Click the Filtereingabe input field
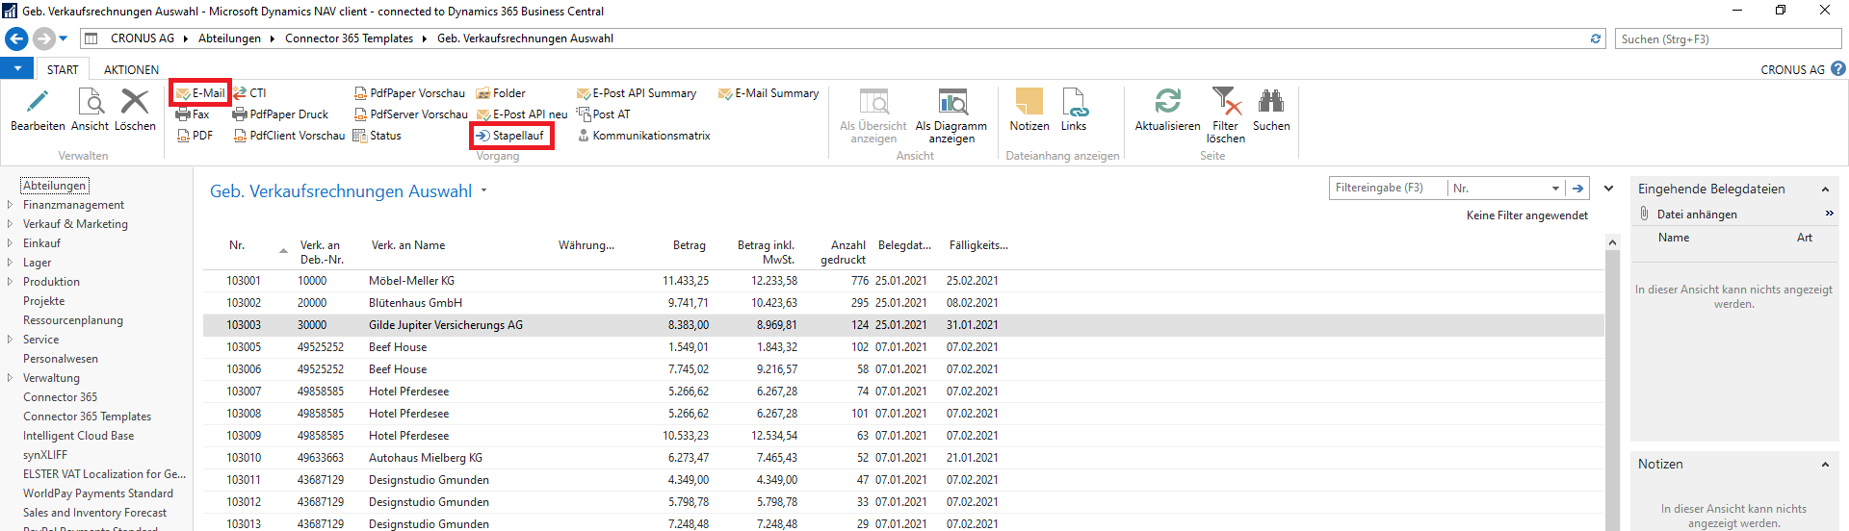 [x=1389, y=188]
